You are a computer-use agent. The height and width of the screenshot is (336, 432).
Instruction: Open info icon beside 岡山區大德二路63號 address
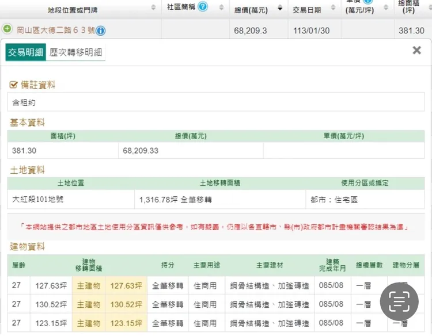[101, 30]
